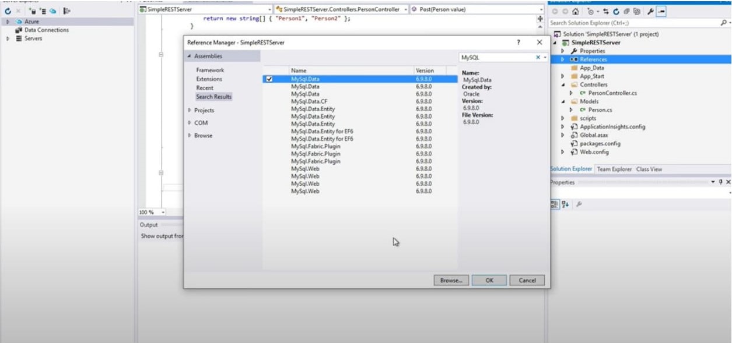This screenshot has width=732, height=343.
Task: Clear the MySQL search text with X
Action: click(x=538, y=58)
